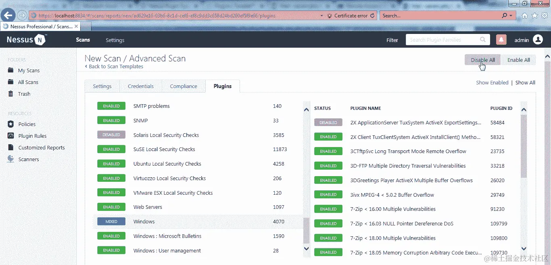
Task: Click the plugin list scroll-up arrow
Action: [524, 109]
